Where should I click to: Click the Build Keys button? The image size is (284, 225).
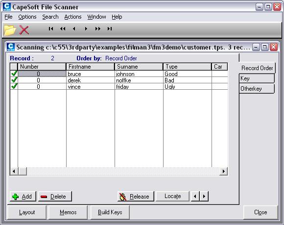110,212
